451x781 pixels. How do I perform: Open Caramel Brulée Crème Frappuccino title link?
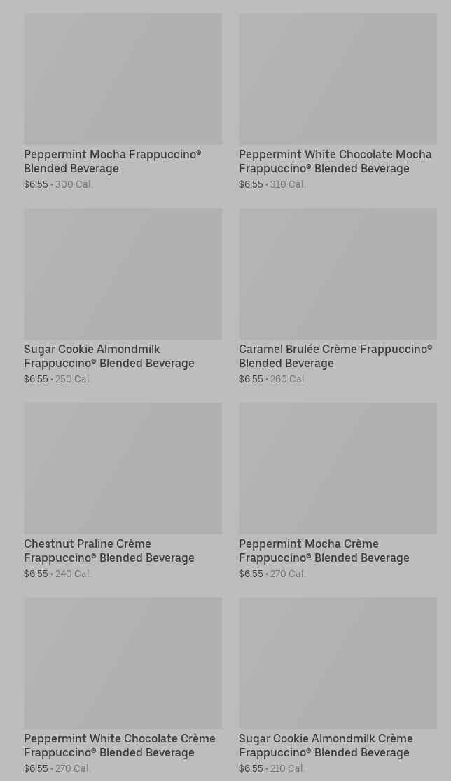(x=335, y=356)
